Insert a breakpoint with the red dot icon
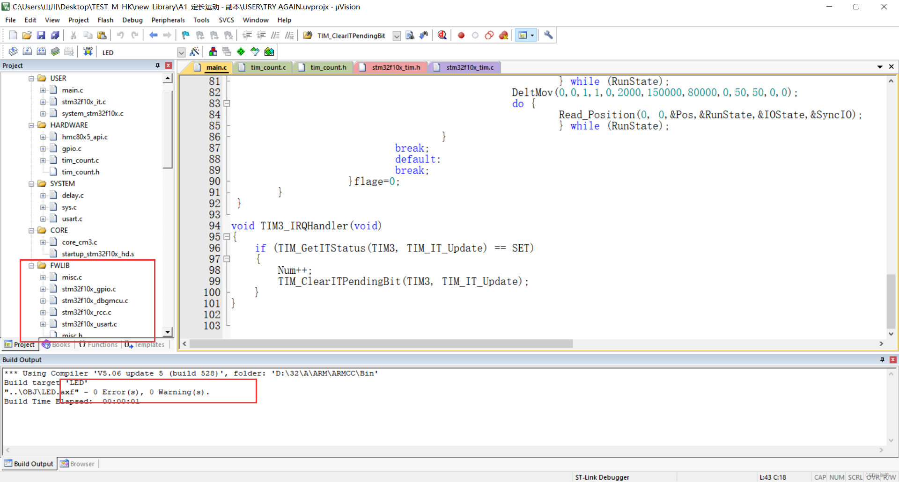 (x=461, y=35)
